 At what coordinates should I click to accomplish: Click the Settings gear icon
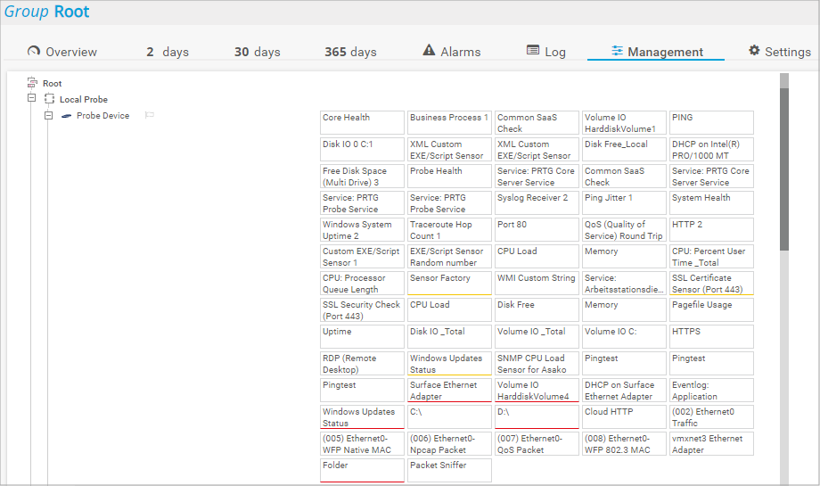pos(754,51)
